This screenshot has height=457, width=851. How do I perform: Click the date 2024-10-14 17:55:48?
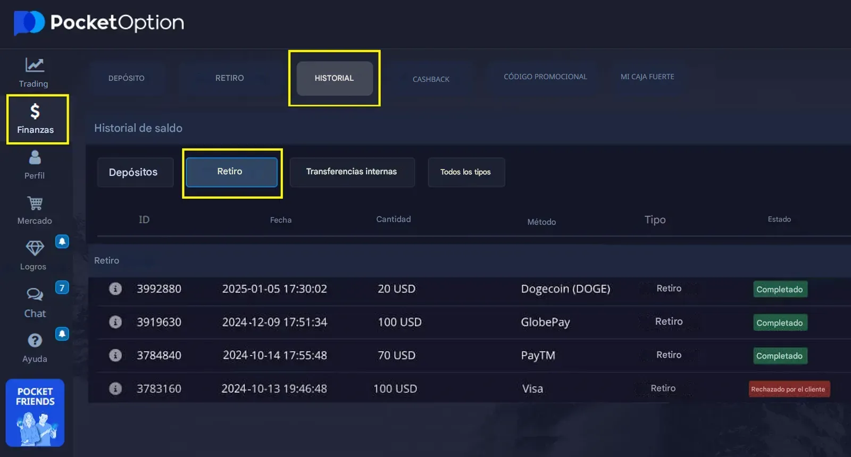275,355
